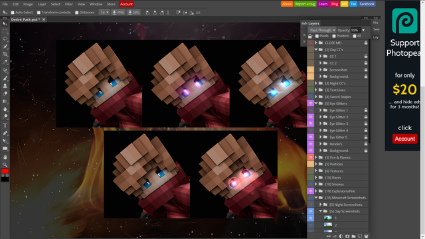Expand the CLOSE ME! folder
The width and height of the screenshot is (425, 239).
coord(316,42)
